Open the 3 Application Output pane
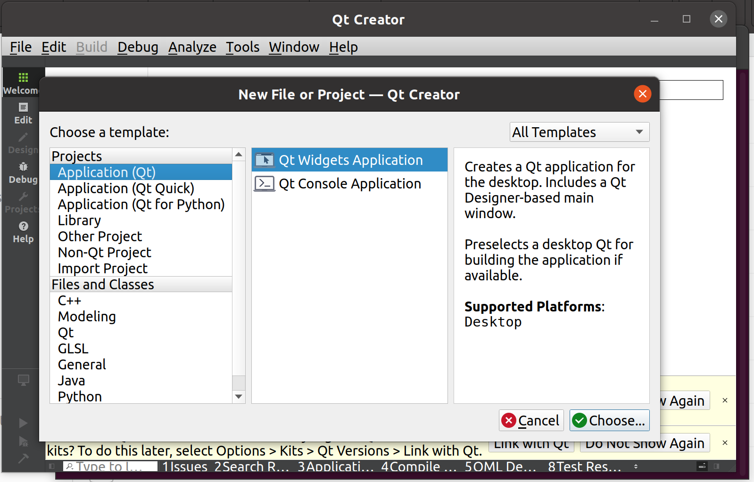The height and width of the screenshot is (482, 754). tap(335, 466)
